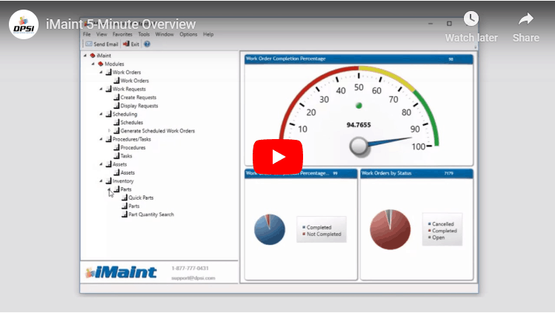Click the gauge needle knob
The height and width of the screenshot is (313, 555).
359,147
